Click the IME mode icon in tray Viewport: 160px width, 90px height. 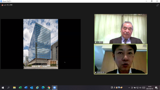[112, 87]
